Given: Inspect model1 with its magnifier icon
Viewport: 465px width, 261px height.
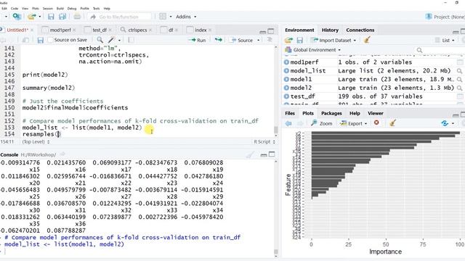Looking at the screenshot, I should pos(459,79).
